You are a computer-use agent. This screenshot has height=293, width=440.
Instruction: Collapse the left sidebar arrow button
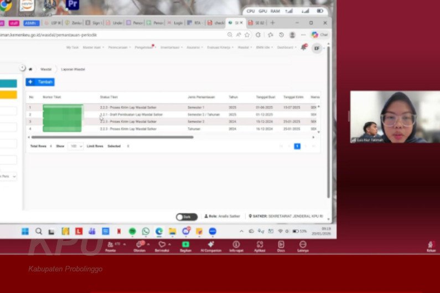pos(23,68)
